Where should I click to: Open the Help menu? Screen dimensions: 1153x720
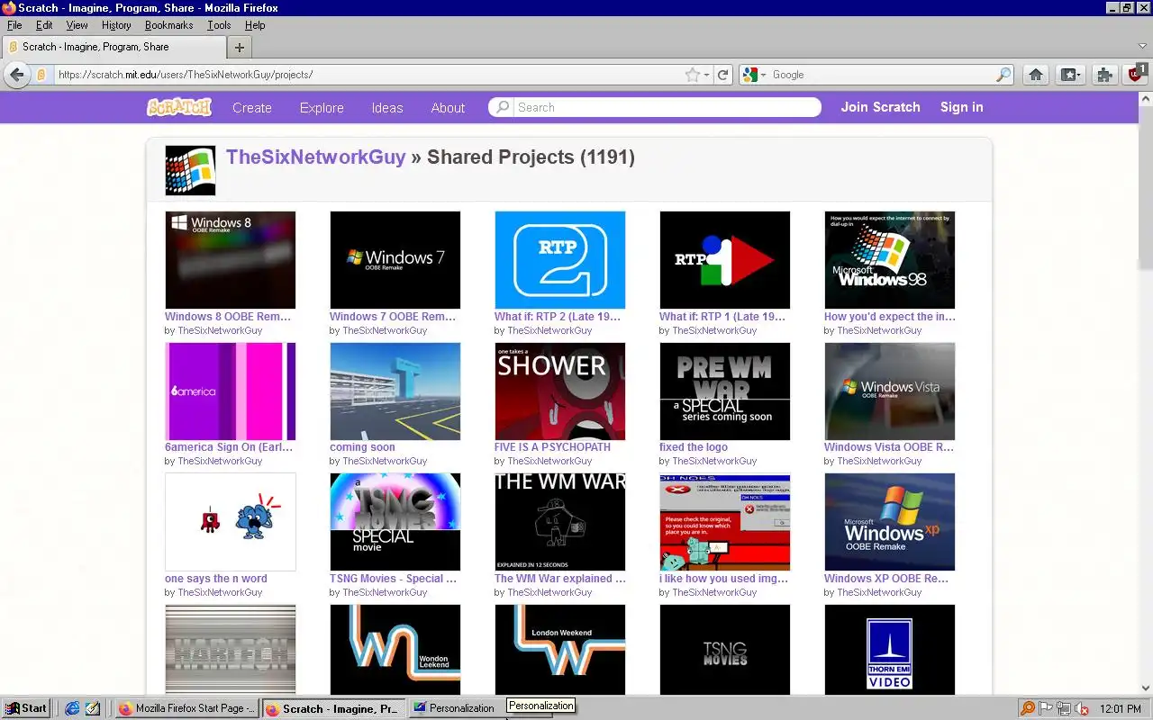tap(255, 25)
